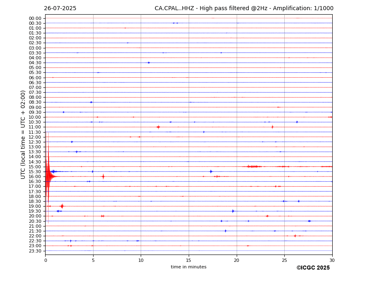Select the 15:00 time row label
Image resolution: width=377 pixels, height=283 pixels.
pyautogui.click(x=35, y=167)
